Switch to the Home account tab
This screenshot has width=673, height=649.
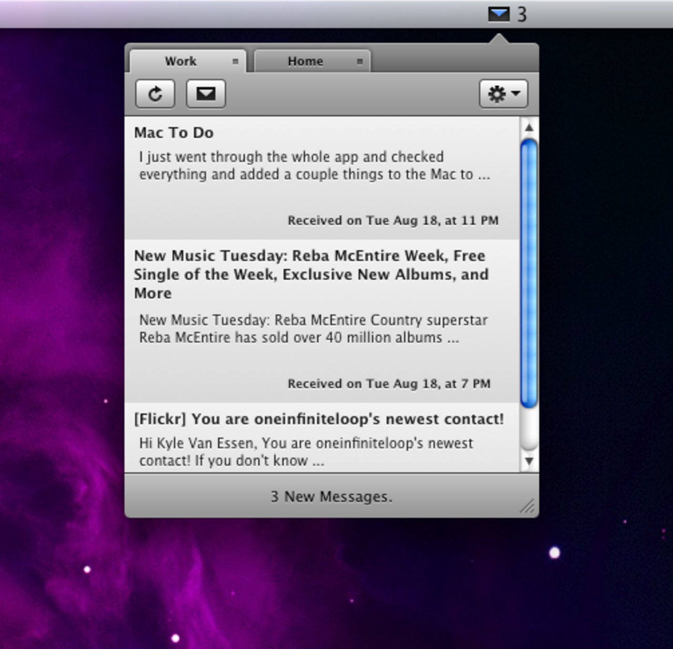[x=305, y=62]
